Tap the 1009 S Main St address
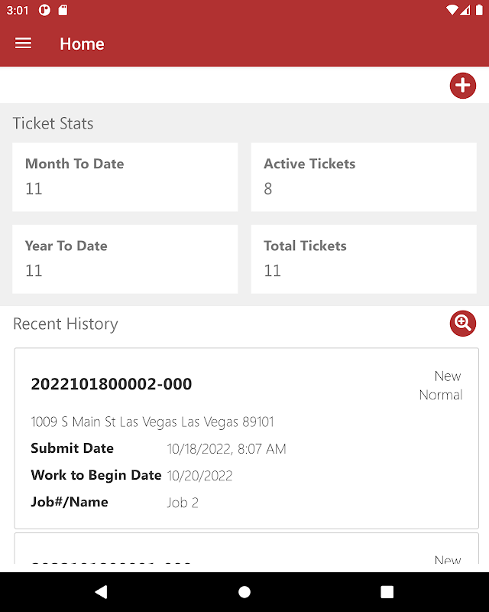The height and width of the screenshot is (612, 489). coord(152,422)
